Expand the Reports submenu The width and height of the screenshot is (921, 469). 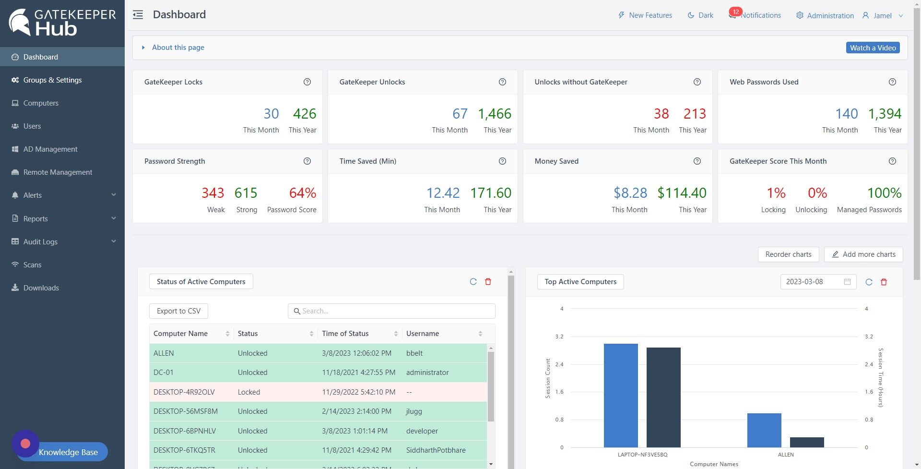62,219
